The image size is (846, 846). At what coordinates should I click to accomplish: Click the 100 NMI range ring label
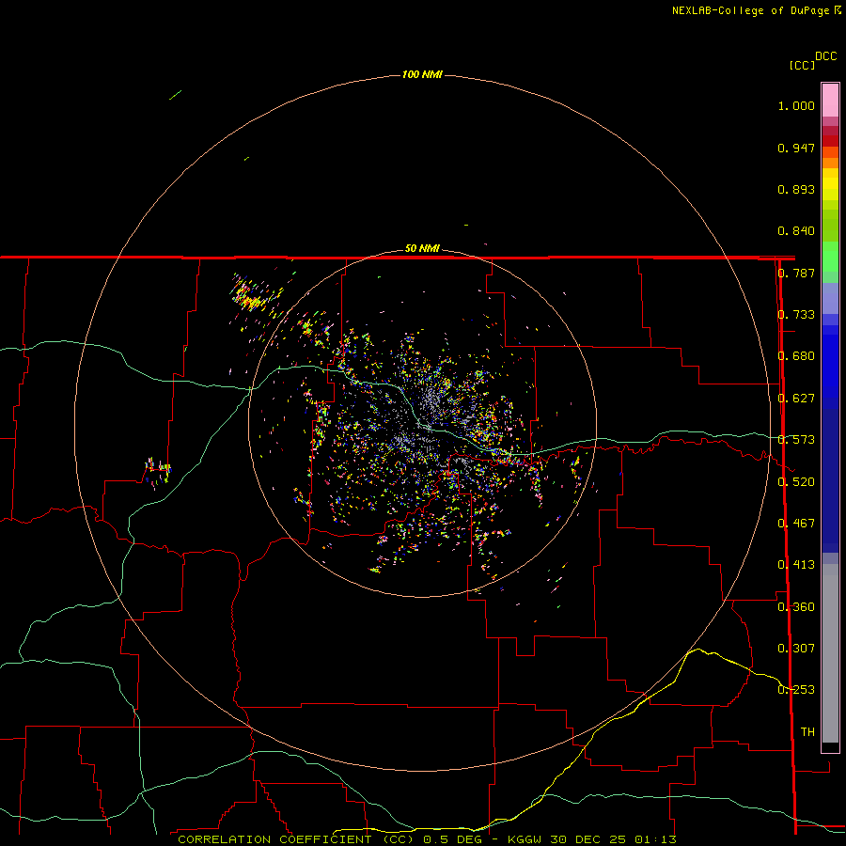coord(422,74)
